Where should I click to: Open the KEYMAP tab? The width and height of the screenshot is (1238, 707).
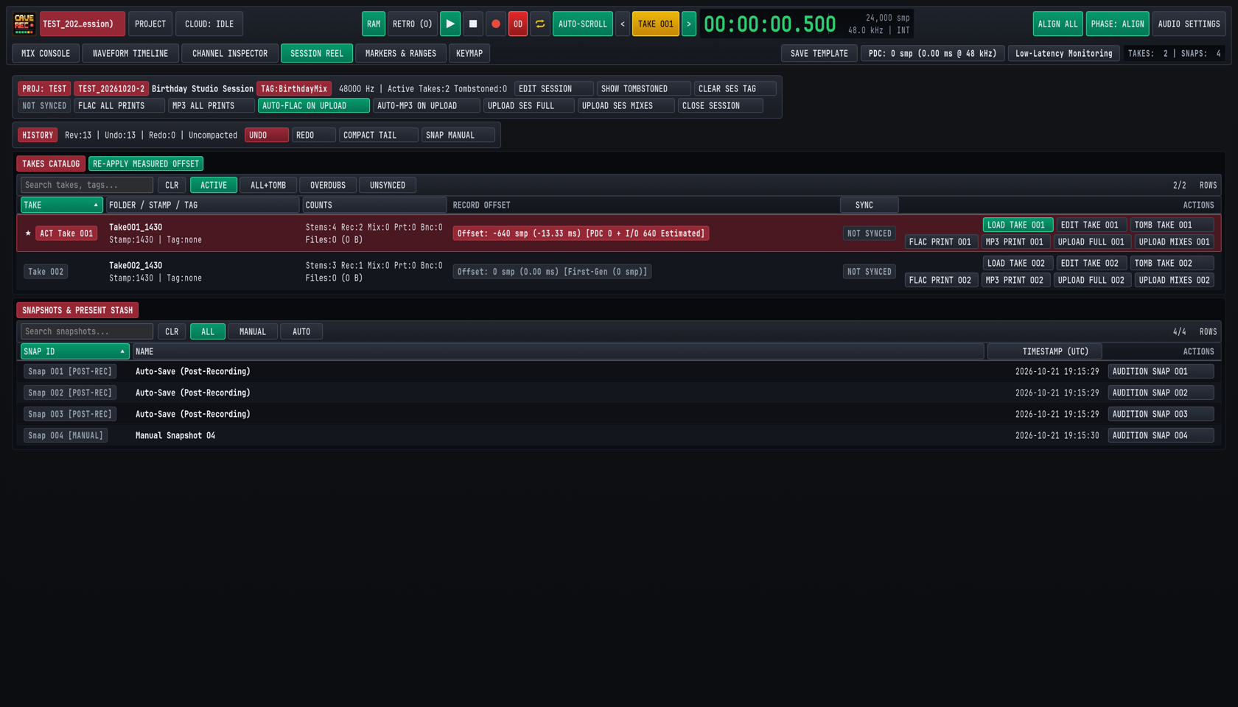click(x=469, y=53)
